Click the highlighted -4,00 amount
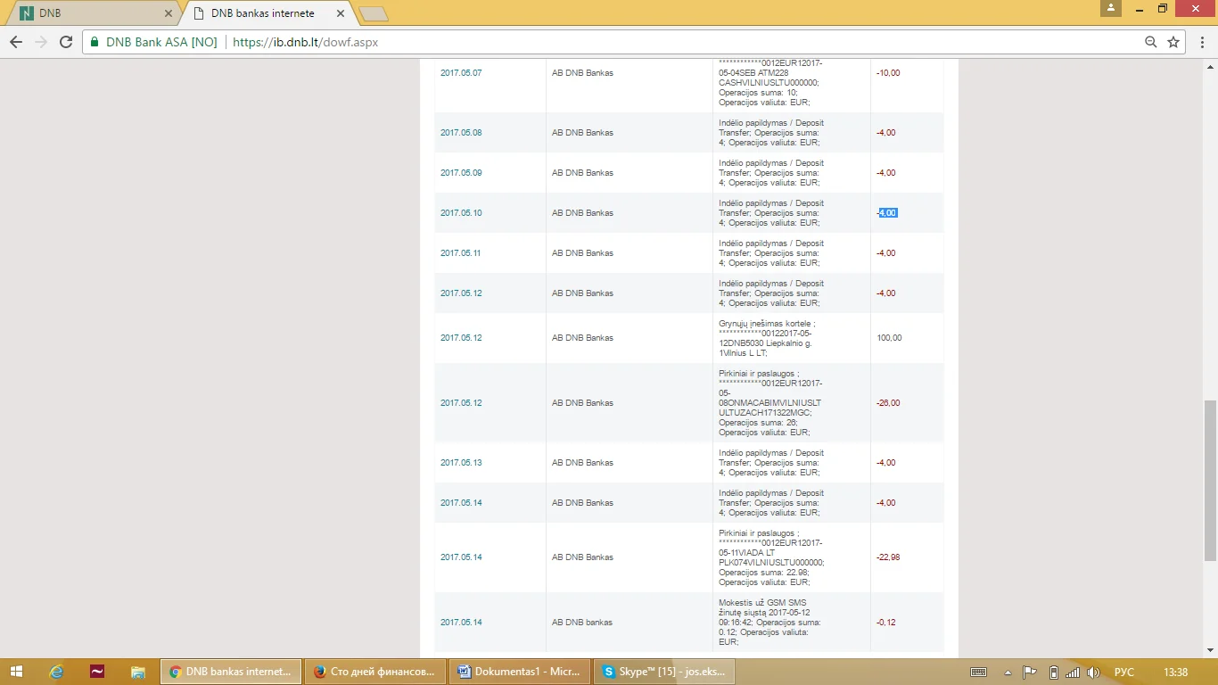The image size is (1218, 685). coord(887,213)
